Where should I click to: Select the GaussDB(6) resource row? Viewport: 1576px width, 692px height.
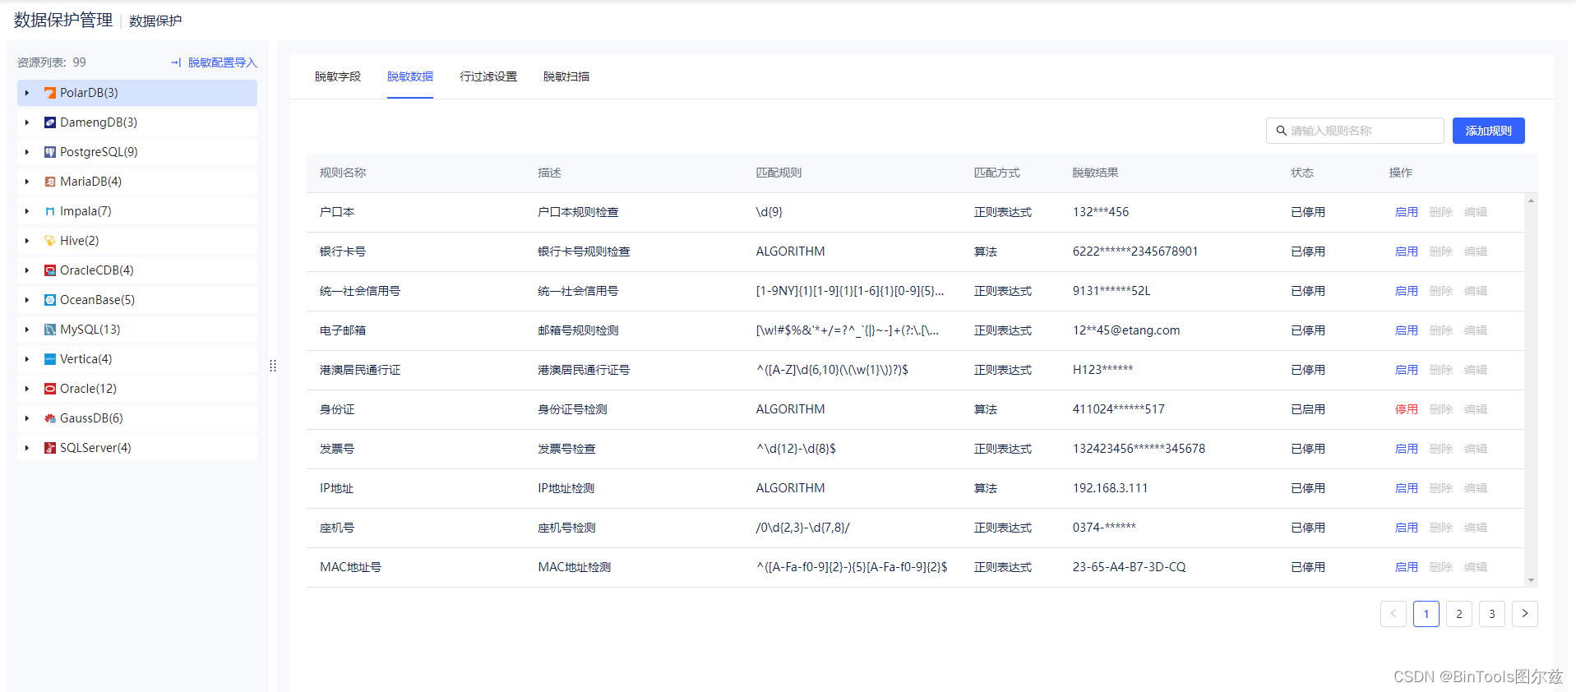click(x=137, y=418)
